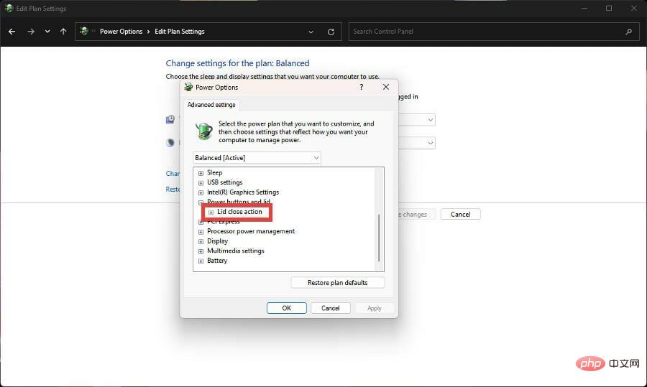The height and width of the screenshot is (387, 647).
Task: Go back with the left arrow
Action: pyautogui.click(x=12, y=32)
